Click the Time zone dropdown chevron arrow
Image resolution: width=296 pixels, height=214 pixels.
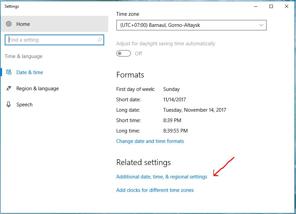pyautogui.click(x=261, y=25)
